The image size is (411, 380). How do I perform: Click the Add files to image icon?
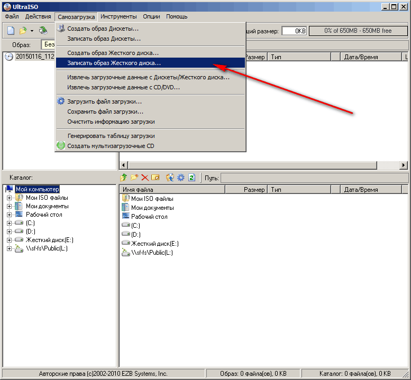pyautogui.click(x=170, y=178)
